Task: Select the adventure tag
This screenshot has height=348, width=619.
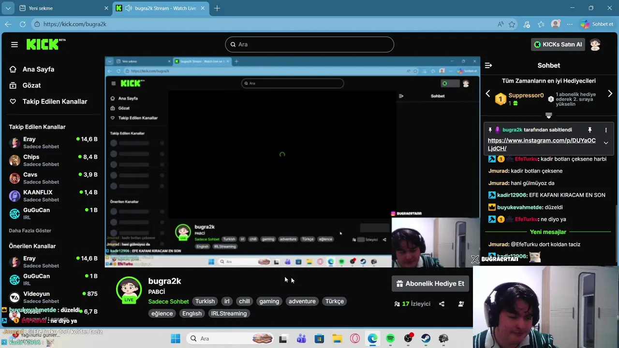Action: tap(302, 302)
